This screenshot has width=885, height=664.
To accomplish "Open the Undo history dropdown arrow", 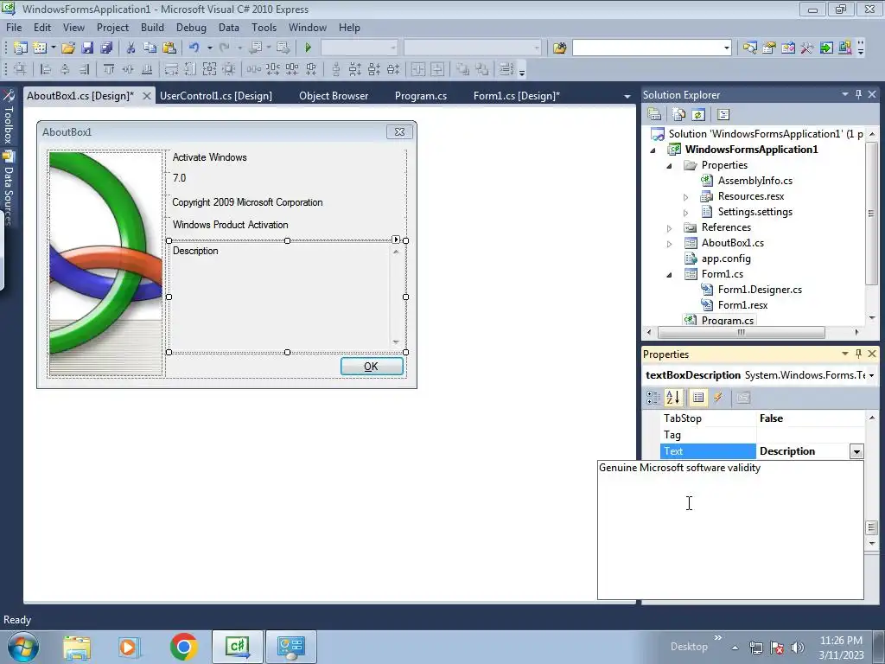I will point(209,48).
